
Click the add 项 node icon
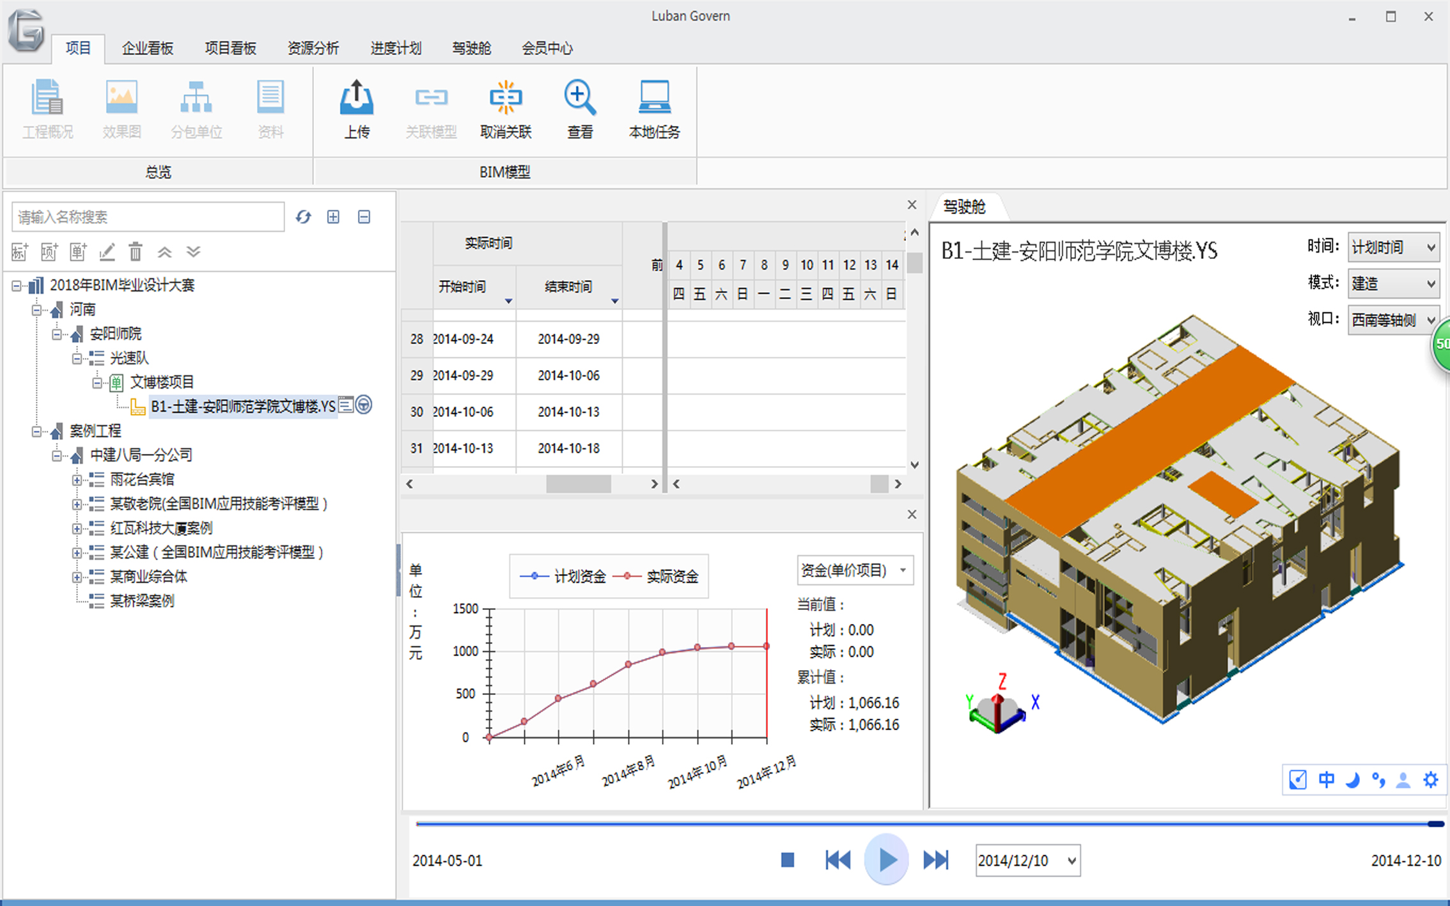coord(49,252)
